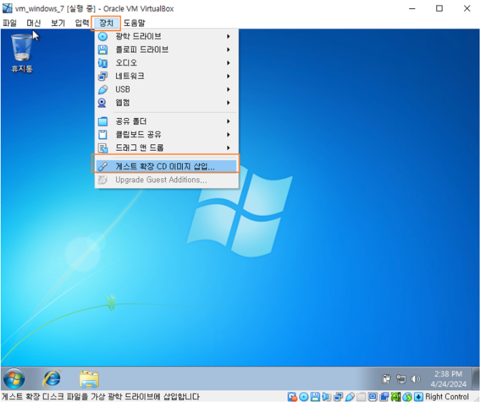
Task: Click the 공유 폴더 folder icon in menu
Action: click(102, 122)
